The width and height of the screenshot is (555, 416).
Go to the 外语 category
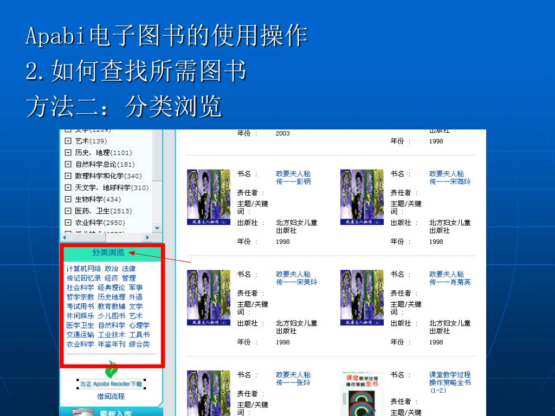click(x=136, y=297)
